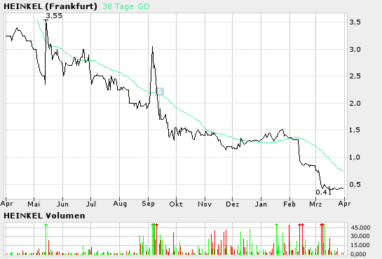Click the 3,0 price axis value
Image resolution: width=382 pixels, height=259 pixels.
pos(355,50)
